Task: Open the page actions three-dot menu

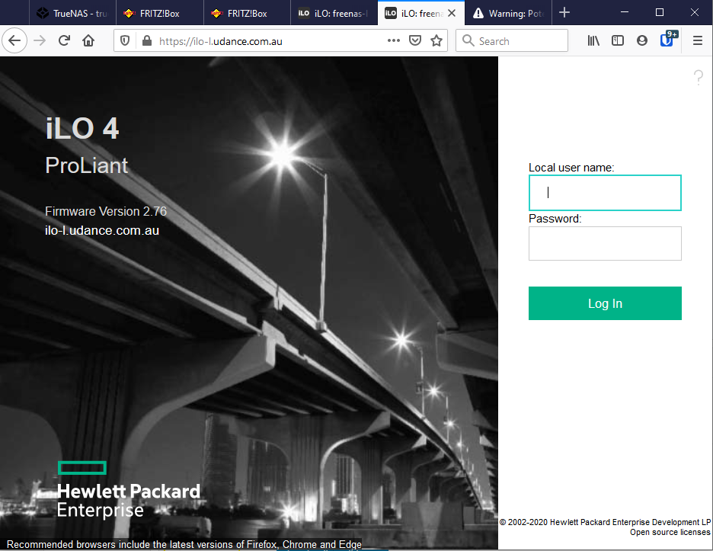Action: (393, 41)
